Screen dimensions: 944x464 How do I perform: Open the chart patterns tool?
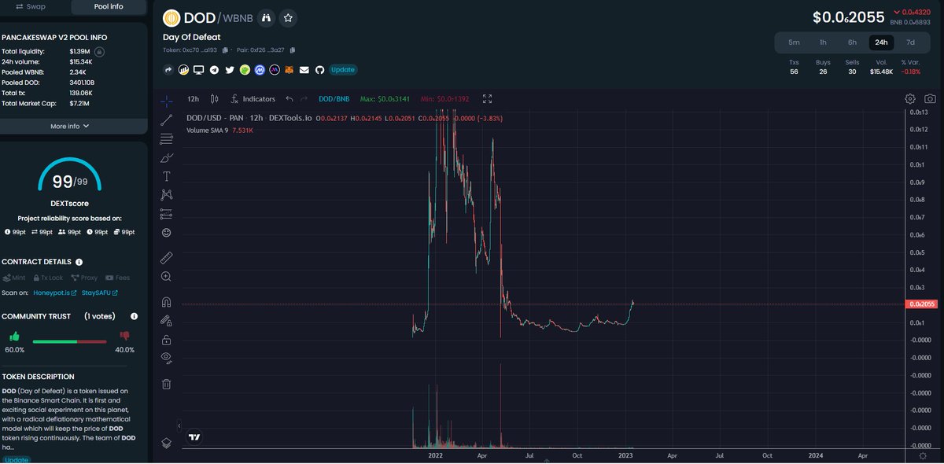tap(166, 194)
